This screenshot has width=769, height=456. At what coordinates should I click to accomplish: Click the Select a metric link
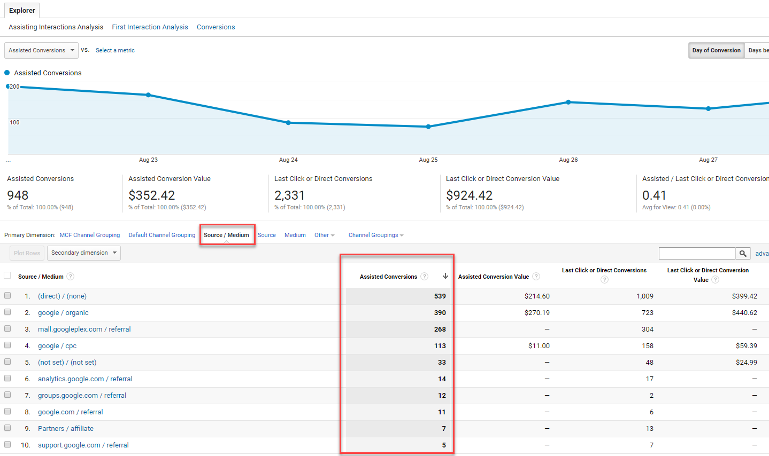tap(115, 50)
